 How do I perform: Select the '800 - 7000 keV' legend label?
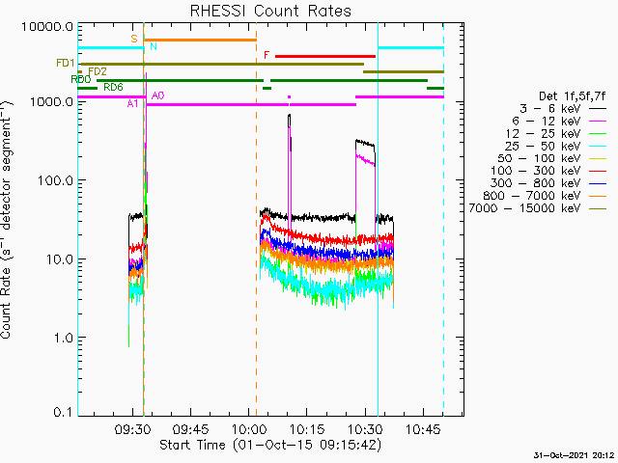coord(531,196)
